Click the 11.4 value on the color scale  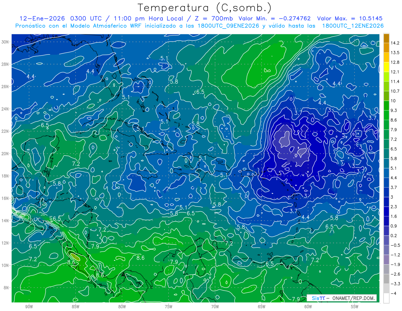[395, 82]
